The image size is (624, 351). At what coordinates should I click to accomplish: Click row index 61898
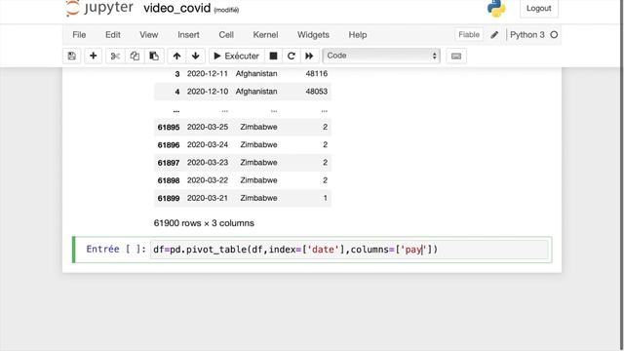[169, 180]
